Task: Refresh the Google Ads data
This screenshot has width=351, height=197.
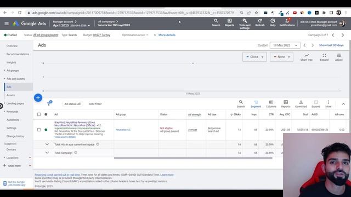Action: coord(259,22)
